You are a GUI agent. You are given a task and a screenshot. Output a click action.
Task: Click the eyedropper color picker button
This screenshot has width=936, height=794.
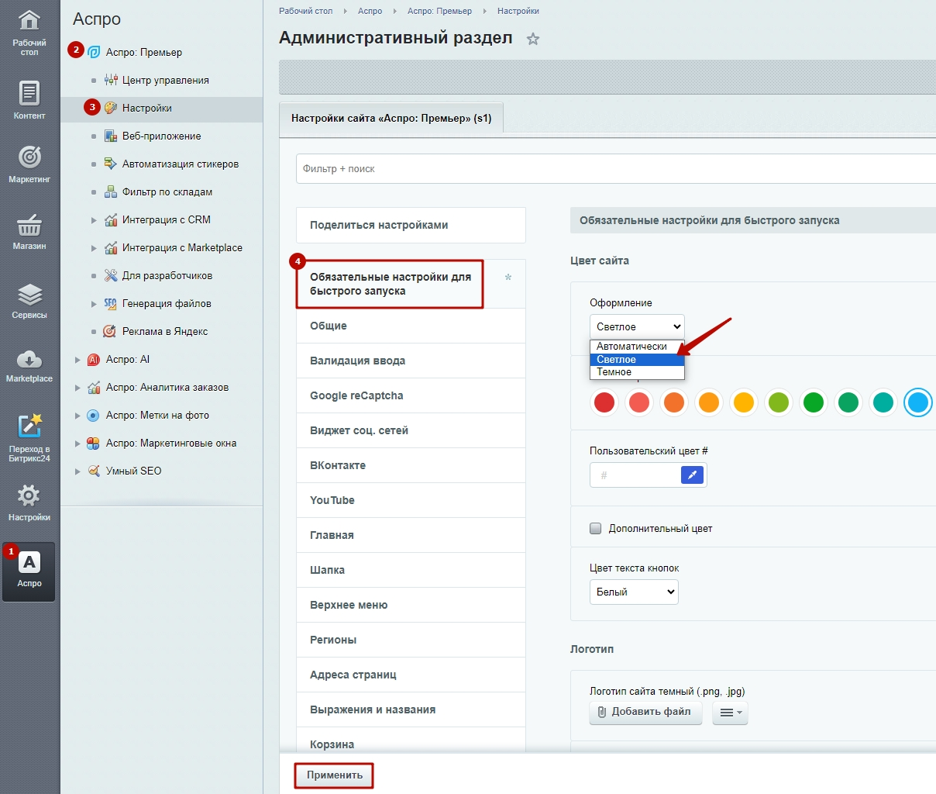[692, 475]
